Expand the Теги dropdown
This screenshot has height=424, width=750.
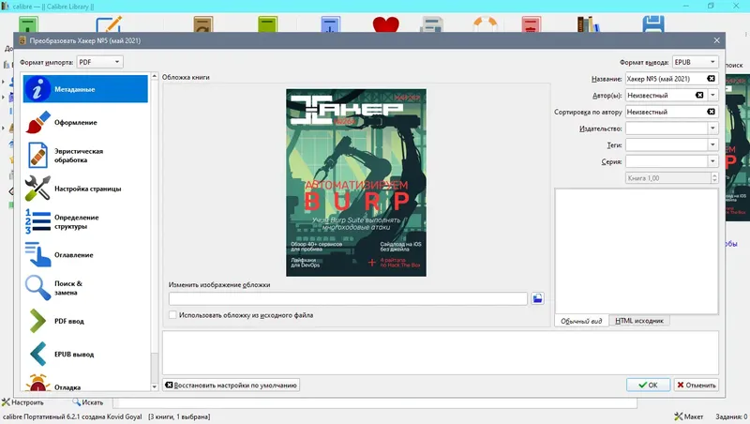coord(712,144)
